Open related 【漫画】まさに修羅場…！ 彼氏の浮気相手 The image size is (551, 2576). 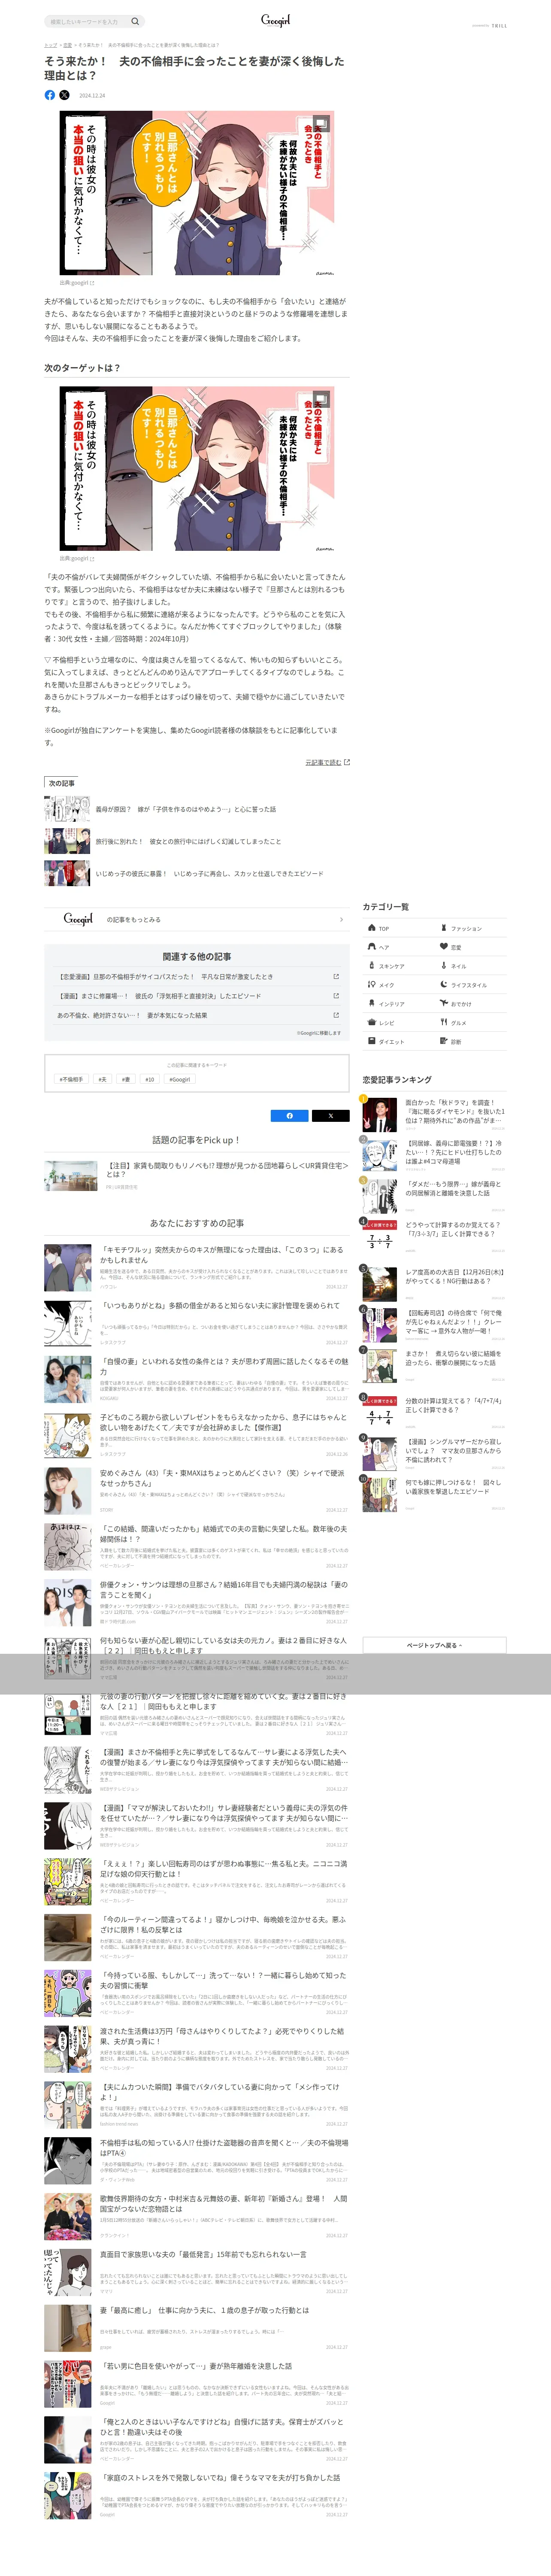[197, 996]
